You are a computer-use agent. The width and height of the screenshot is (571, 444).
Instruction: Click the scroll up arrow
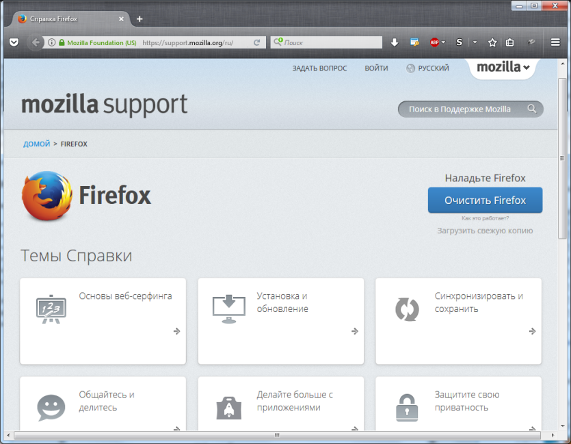pos(563,64)
